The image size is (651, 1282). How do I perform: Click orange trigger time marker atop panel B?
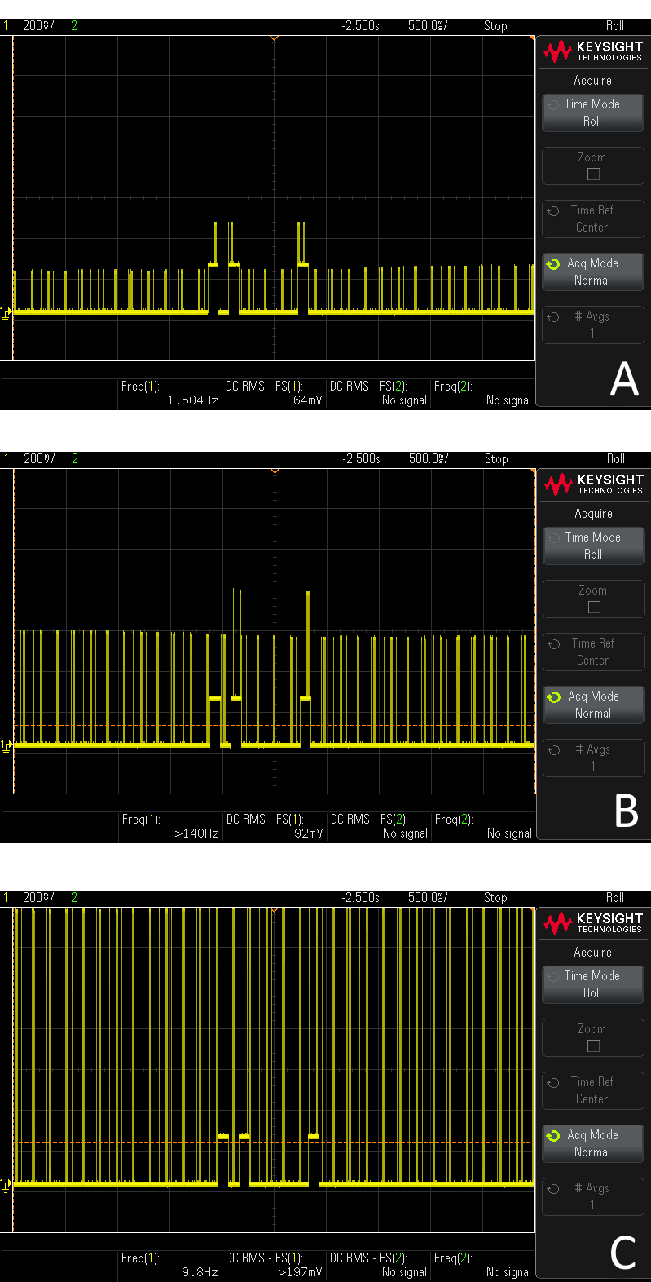[275, 471]
